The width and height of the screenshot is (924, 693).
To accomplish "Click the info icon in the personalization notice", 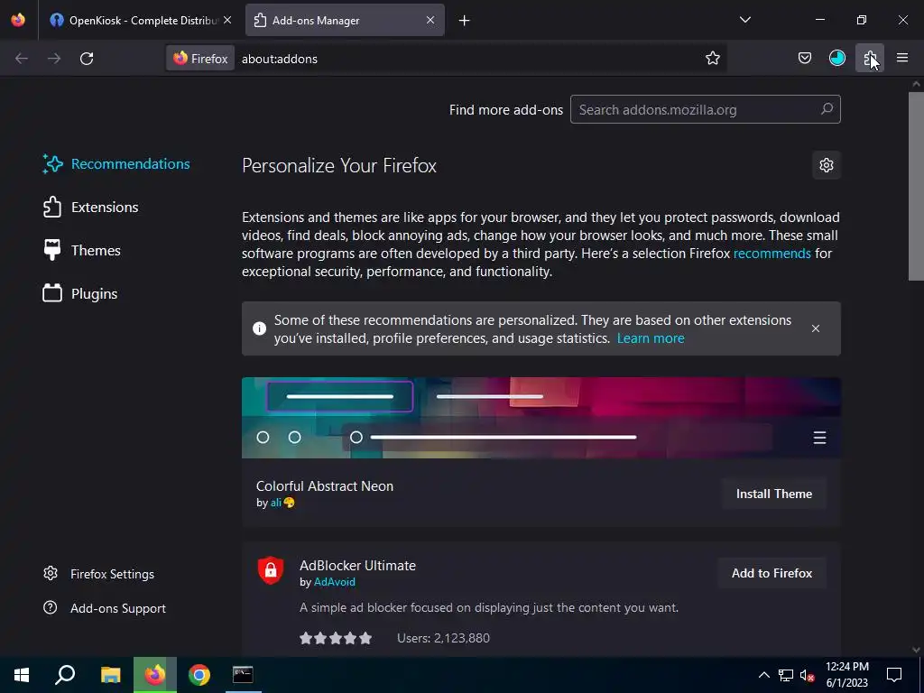I will point(259,328).
